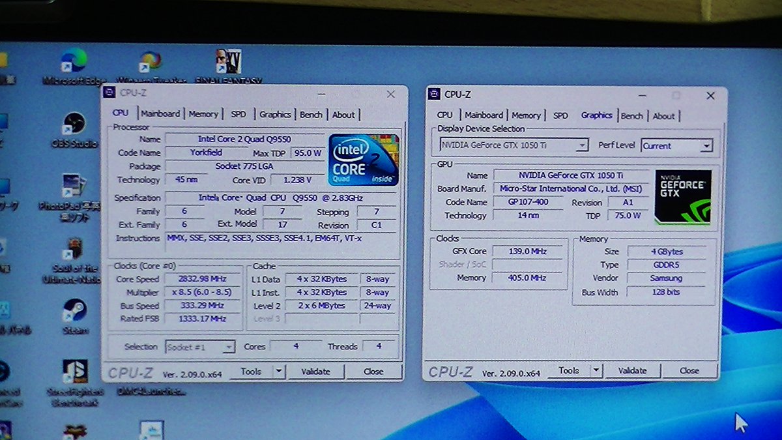Viewport: 782px width, 440px height.
Task: Click Validate button in left CPU-Z window
Action: [315, 371]
